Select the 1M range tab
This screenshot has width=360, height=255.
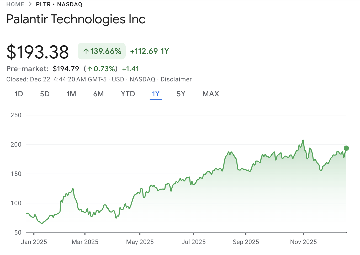click(71, 94)
